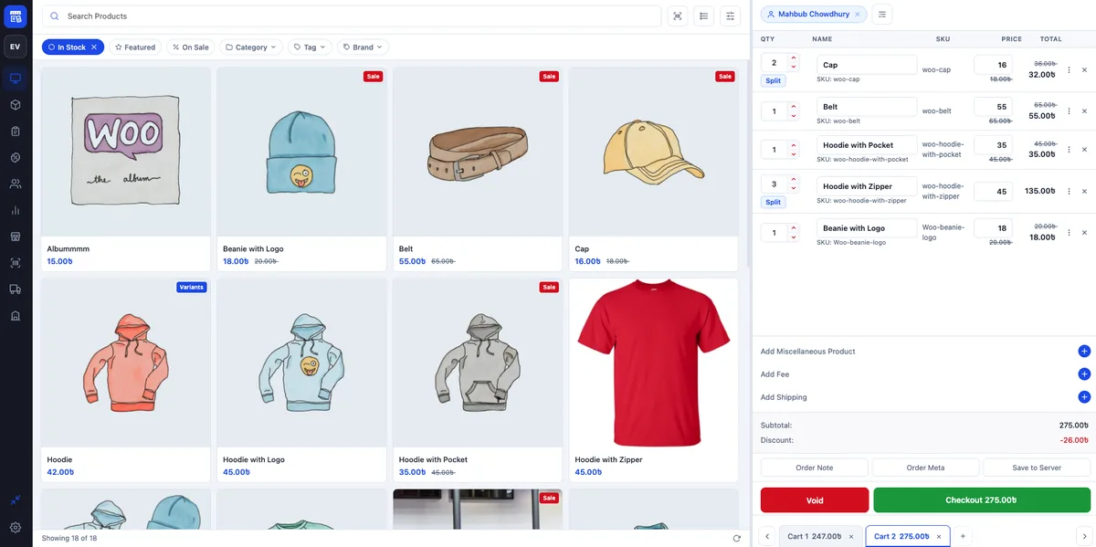Open the POS register icon in sidebar
Viewport: 1096px width, 547px height.
16,78
